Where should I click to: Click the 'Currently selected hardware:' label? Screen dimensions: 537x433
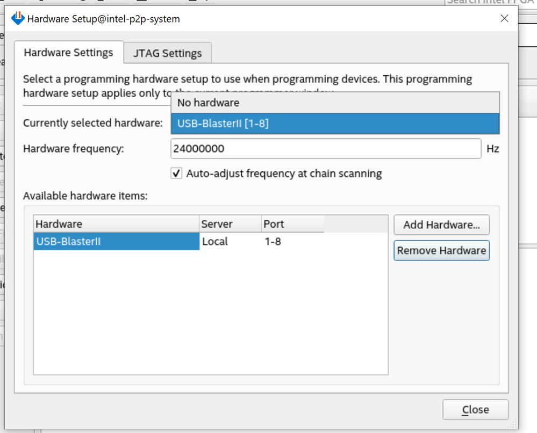click(93, 123)
